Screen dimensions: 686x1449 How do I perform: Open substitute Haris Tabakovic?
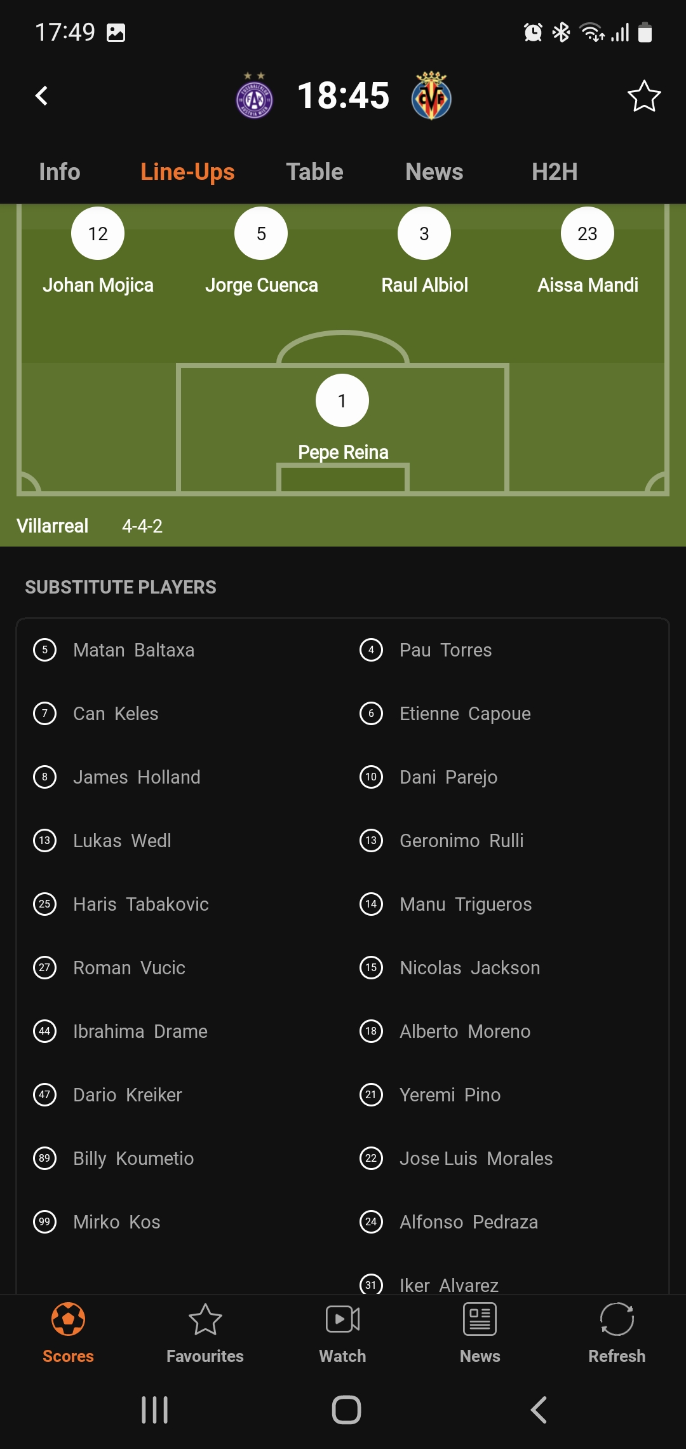pos(140,904)
